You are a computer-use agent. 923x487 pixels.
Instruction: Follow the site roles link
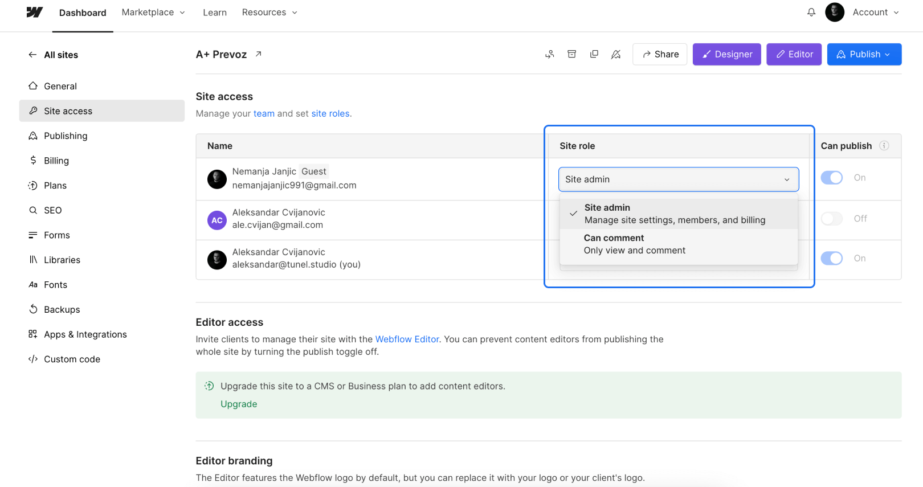click(x=330, y=113)
